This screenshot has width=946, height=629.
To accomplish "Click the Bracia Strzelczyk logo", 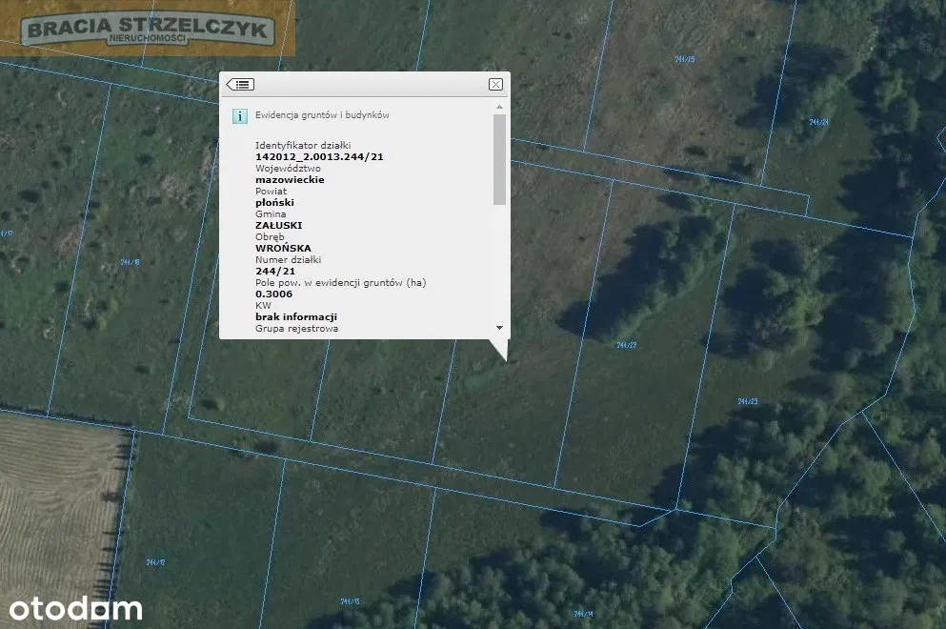I will tap(149, 30).
